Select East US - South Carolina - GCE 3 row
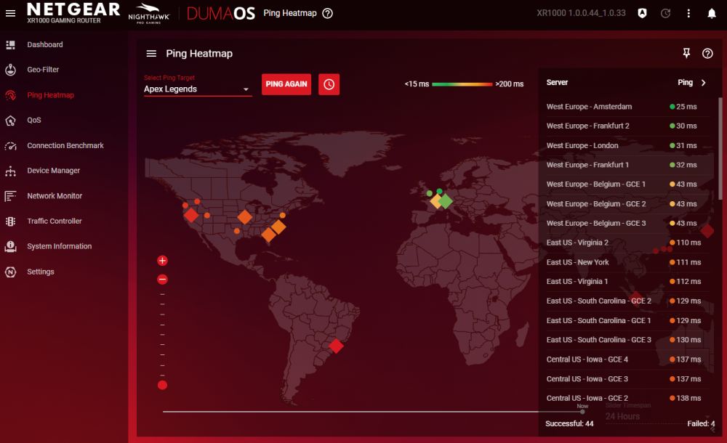Screen dimensions: 727x443 click(628, 340)
